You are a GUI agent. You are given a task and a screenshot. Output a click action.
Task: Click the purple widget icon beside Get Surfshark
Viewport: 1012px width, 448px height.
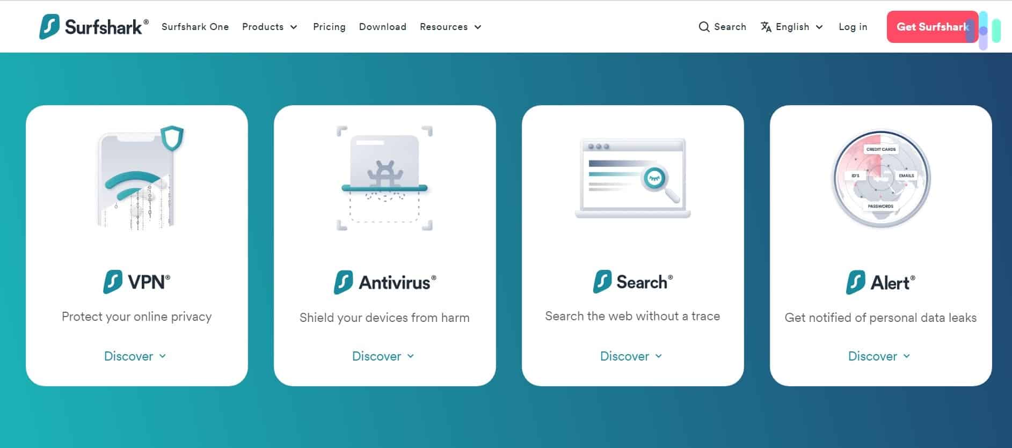[x=984, y=31]
